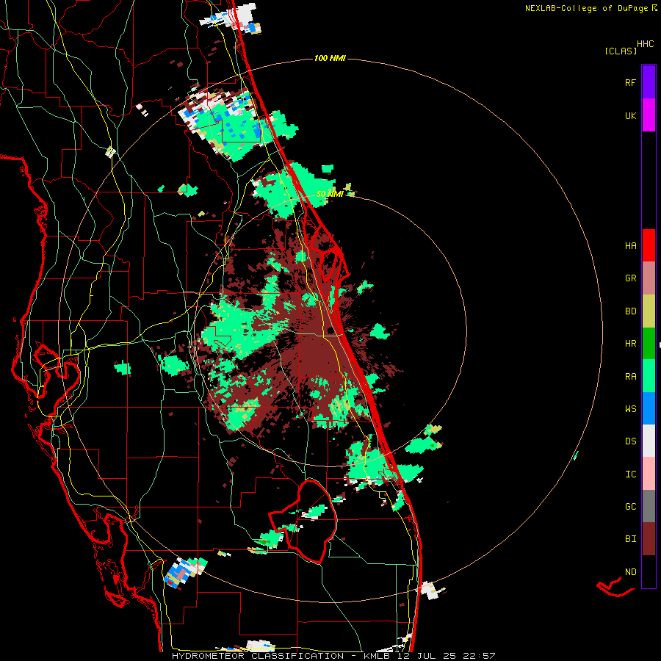Click the 22:57 time stamp

coord(477,656)
